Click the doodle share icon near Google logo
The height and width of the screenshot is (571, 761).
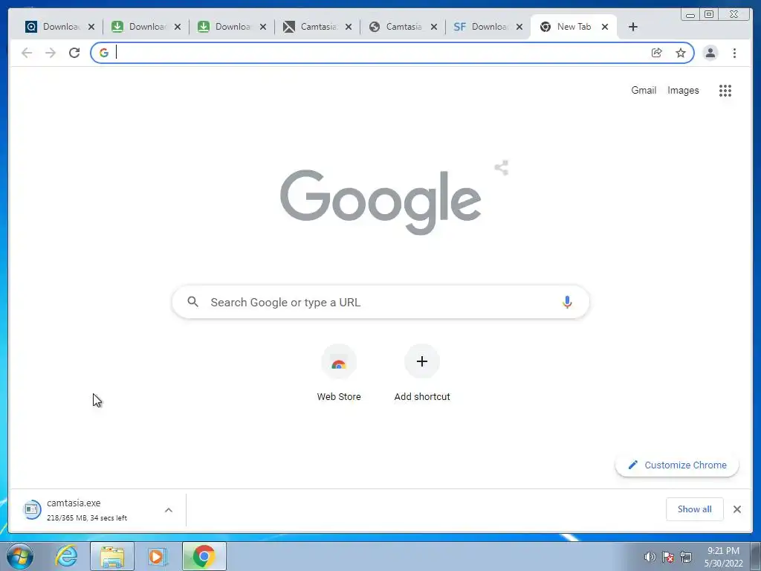click(502, 168)
